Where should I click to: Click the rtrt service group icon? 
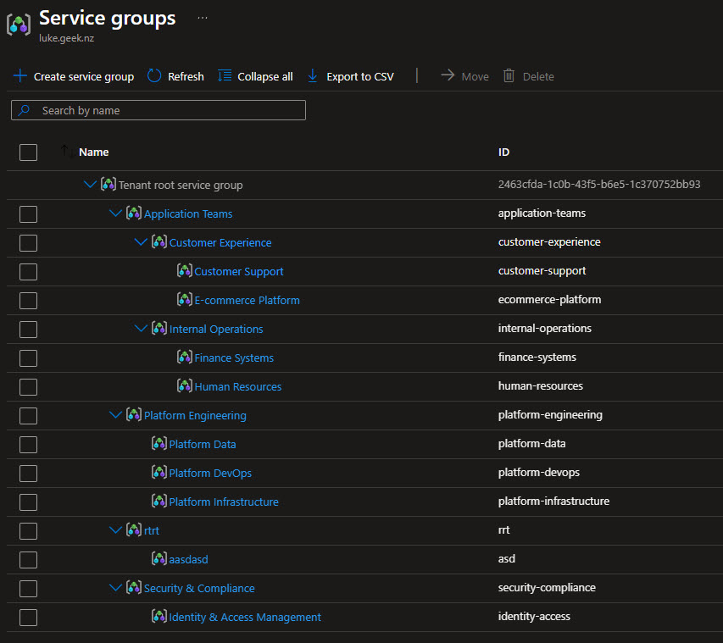click(134, 529)
